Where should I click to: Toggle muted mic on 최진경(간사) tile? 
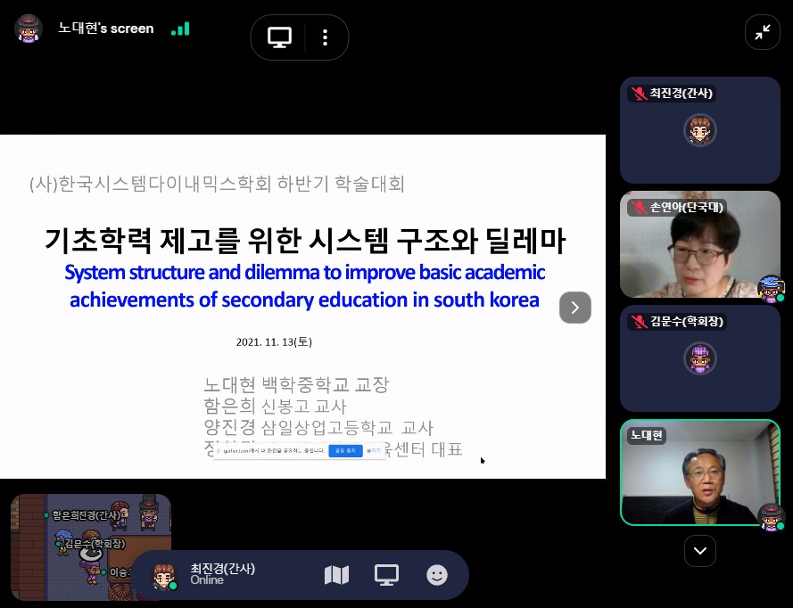point(639,94)
